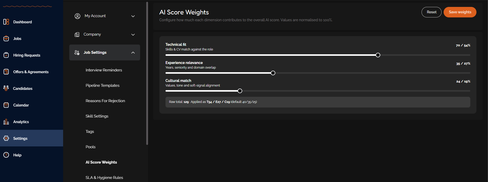Screen dimensions: 488x182
Task: Click the Settings gear icon
Action: (x=6, y=138)
